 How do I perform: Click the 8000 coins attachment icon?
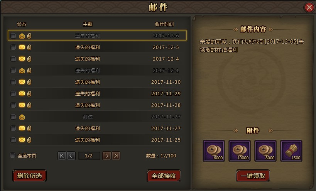coord(265,151)
